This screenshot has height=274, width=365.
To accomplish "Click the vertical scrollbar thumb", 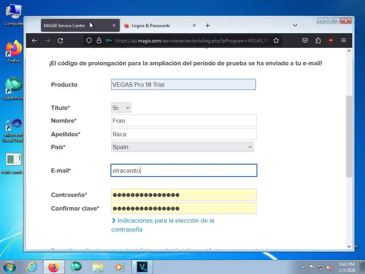I will [349, 136].
